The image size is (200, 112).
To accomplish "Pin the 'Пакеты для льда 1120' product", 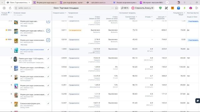I will click(x=48, y=58).
